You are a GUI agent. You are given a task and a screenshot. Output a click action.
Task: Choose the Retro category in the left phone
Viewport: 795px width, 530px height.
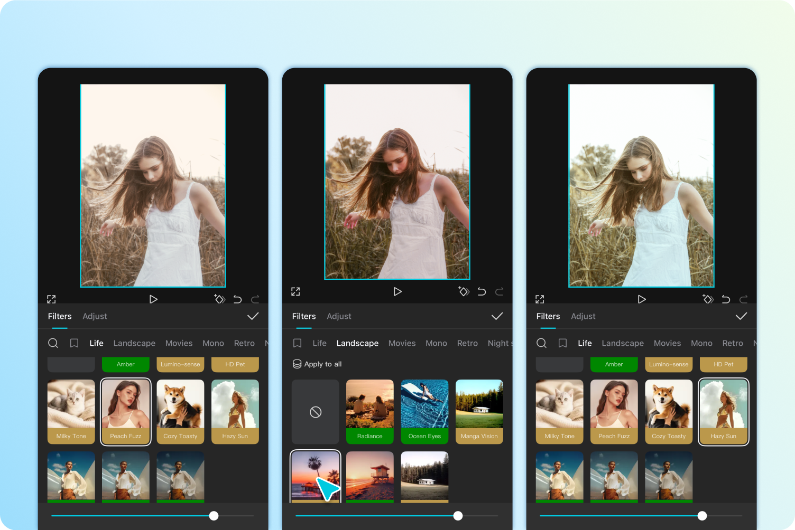[x=244, y=343]
